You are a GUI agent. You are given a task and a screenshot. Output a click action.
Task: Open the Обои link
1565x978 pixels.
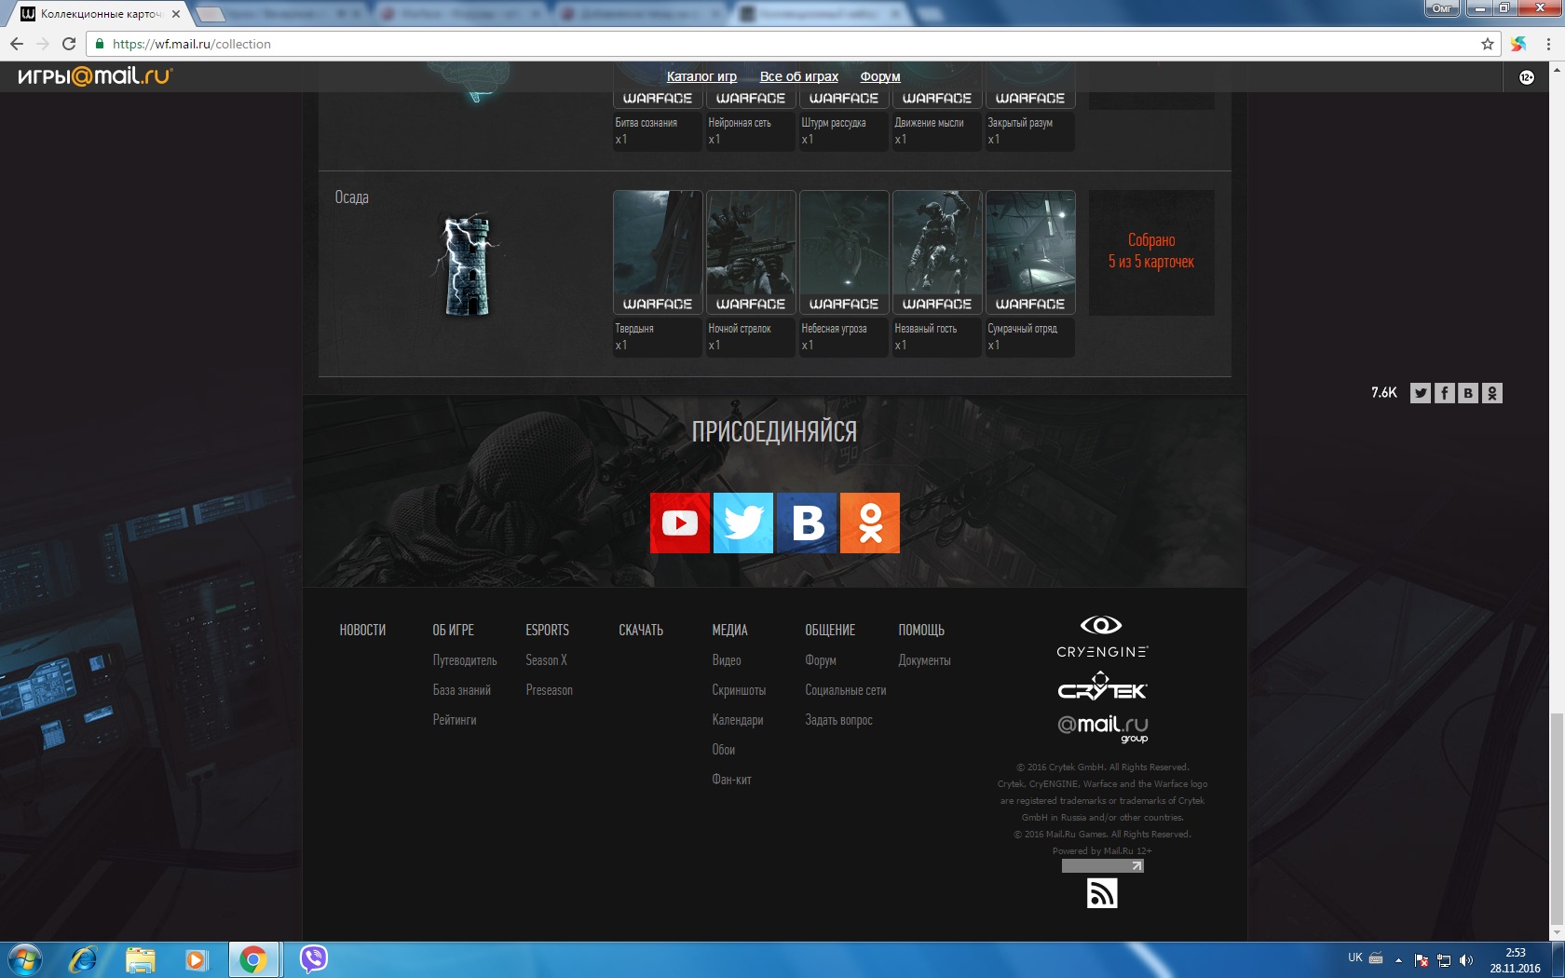click(x=724, y=750)
